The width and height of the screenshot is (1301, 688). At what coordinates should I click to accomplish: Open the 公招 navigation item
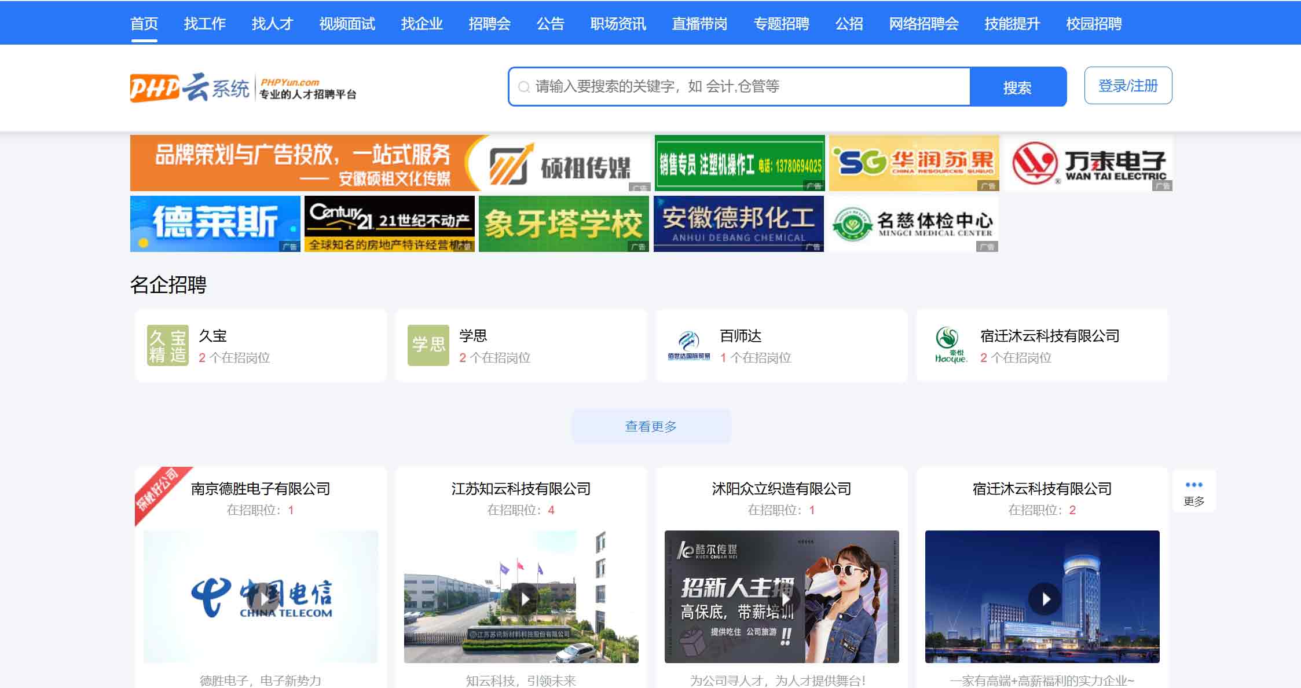pyautogui.click(x=849, y=24)
